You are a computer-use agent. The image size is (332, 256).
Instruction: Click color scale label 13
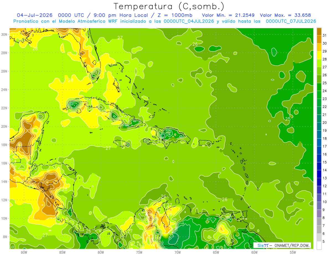point(325,178)
